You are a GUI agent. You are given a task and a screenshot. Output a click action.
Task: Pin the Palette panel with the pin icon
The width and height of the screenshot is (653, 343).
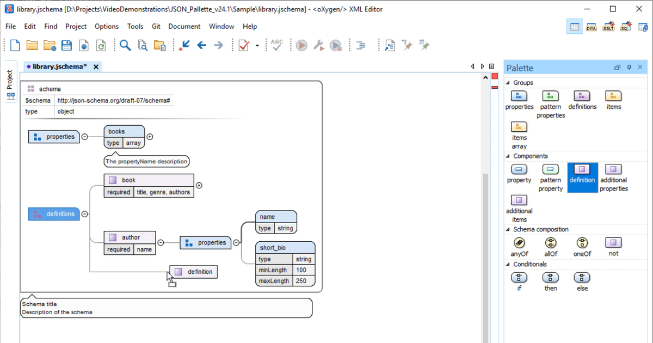[x=629, y=67]
